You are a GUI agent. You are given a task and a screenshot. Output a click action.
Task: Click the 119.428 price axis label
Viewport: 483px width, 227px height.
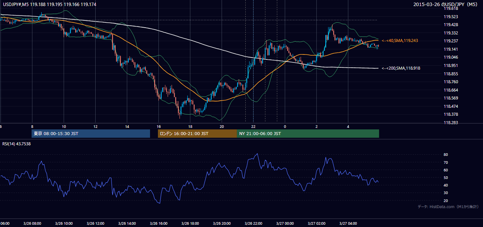coord(451,25)
